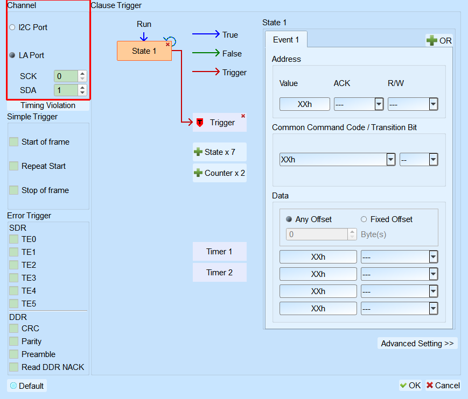Screen dimensions: 468x399
Task: Add a state with State x 7
Action: [x=220, y=152]
